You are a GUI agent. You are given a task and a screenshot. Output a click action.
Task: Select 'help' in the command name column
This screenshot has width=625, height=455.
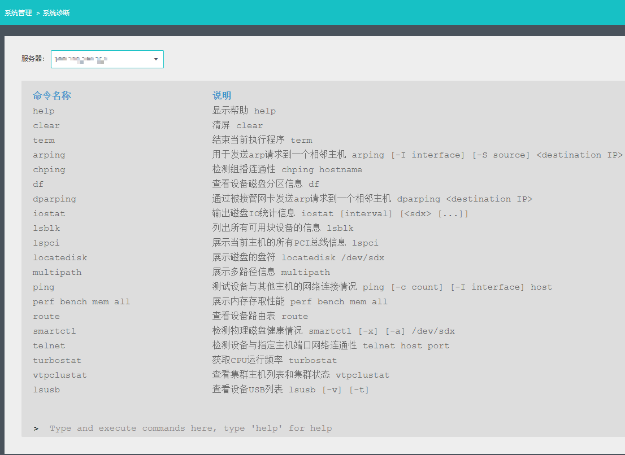(x=44, y=111)
